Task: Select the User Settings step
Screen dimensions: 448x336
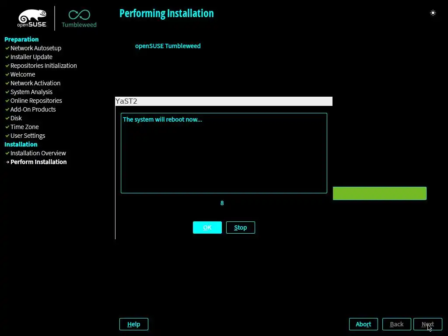Action: click(28, 136)
